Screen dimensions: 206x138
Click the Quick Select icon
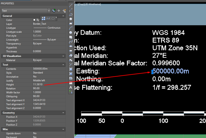click(64, 11)
